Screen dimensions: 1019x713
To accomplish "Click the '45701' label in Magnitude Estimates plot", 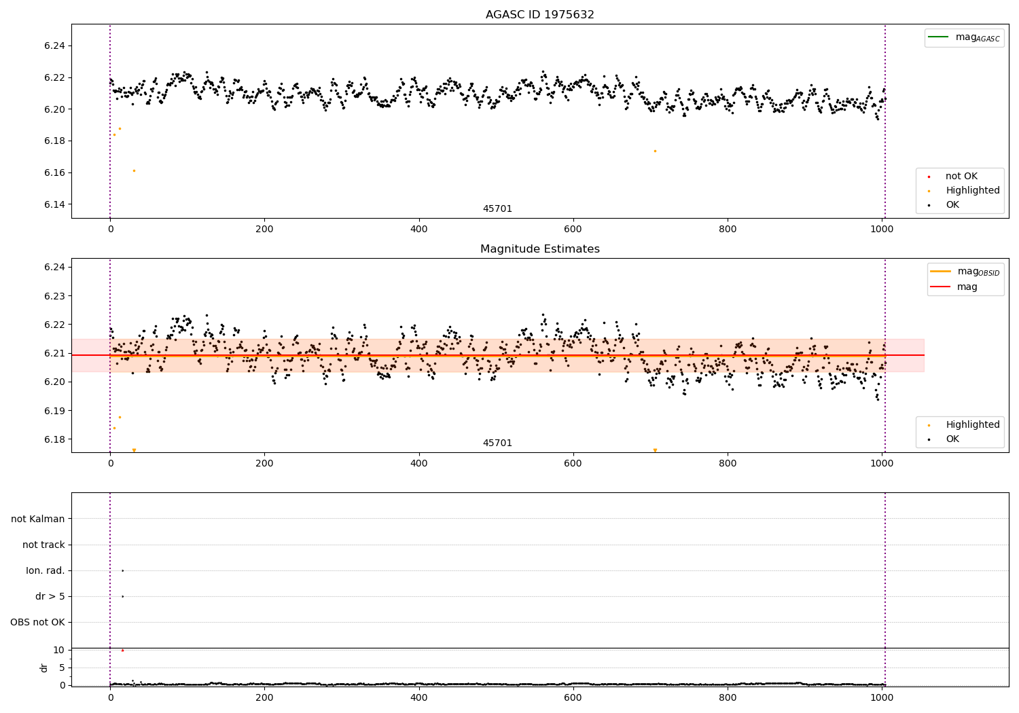I will [x=497, y=443].
